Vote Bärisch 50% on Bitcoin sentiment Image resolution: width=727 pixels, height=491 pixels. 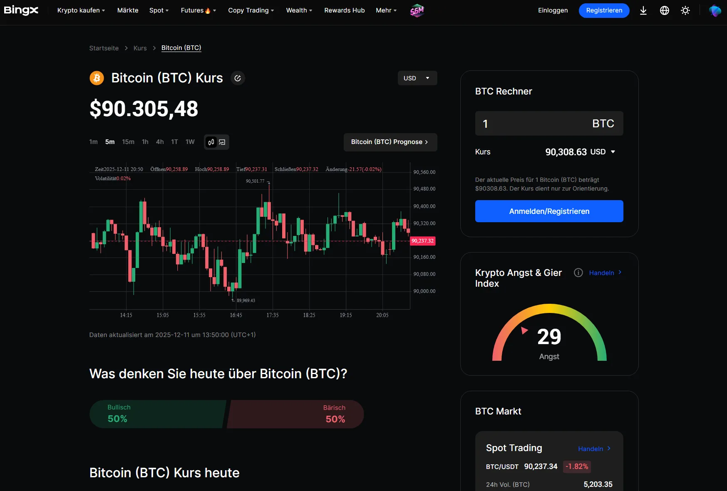tap(295, 414)
